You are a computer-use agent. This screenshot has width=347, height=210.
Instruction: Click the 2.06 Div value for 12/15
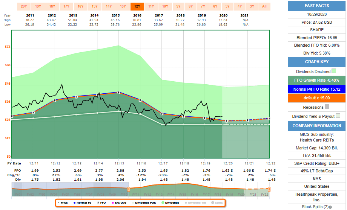click(120, 180)
